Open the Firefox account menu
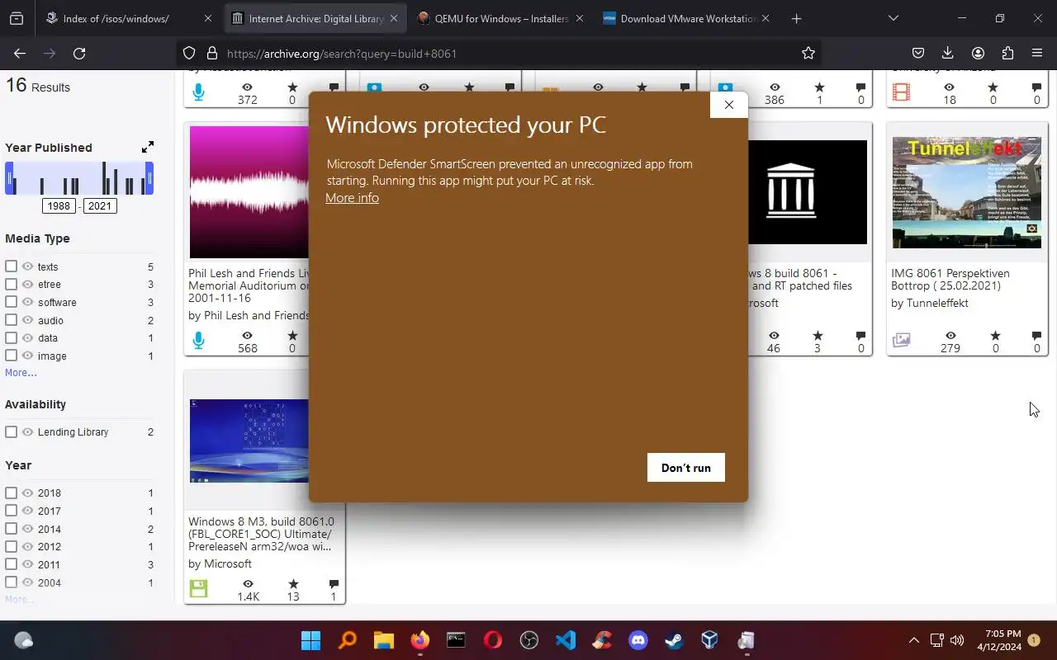The height and width of the screenshot is (660, 1057). (978, 54)
